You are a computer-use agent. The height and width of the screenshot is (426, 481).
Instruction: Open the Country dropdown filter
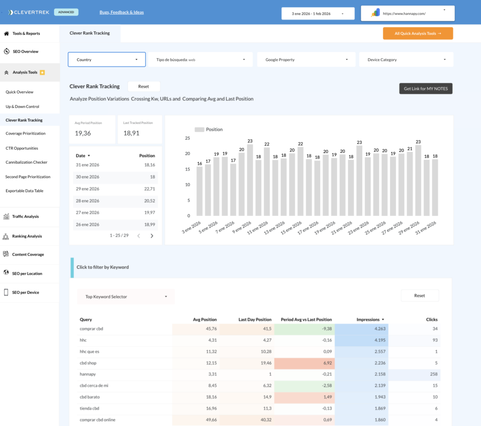[x=106, y=60]
